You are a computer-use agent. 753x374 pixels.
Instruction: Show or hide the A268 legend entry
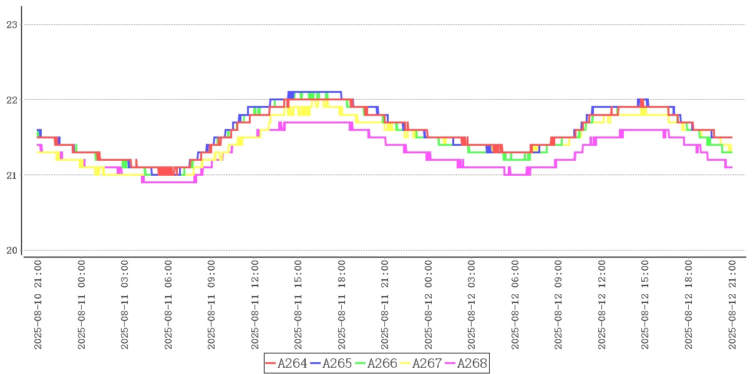[x=472, y=363]
